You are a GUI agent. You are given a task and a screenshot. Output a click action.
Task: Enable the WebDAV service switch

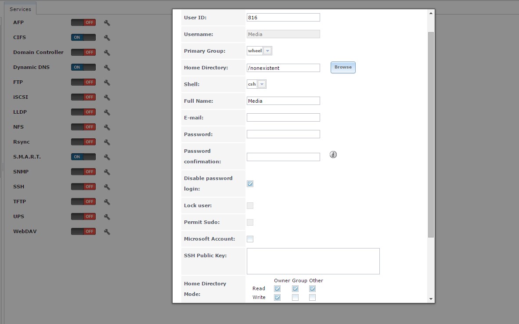(x=83, y=231)
